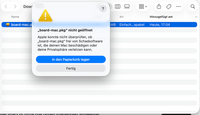
Task: Open Finder search with magnifier icon
Action: click(193, 7)
